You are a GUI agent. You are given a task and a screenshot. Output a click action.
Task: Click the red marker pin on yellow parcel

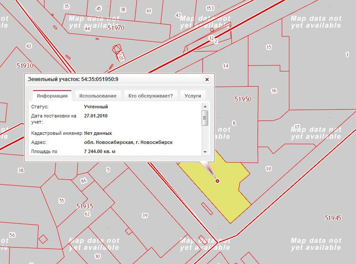[x=217, y=181]
